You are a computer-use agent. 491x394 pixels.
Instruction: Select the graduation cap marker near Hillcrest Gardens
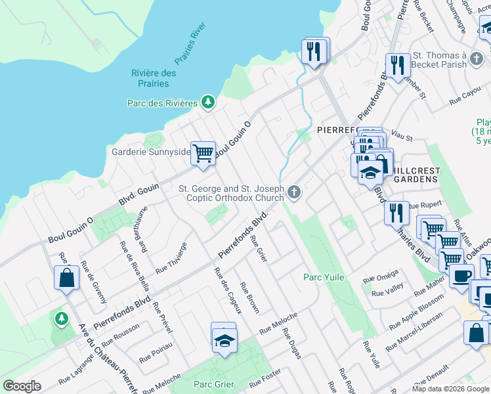[x=370, y=173]
